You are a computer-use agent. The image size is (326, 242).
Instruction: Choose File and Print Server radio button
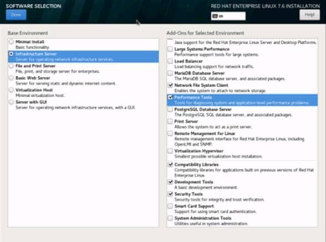point(11,66)
